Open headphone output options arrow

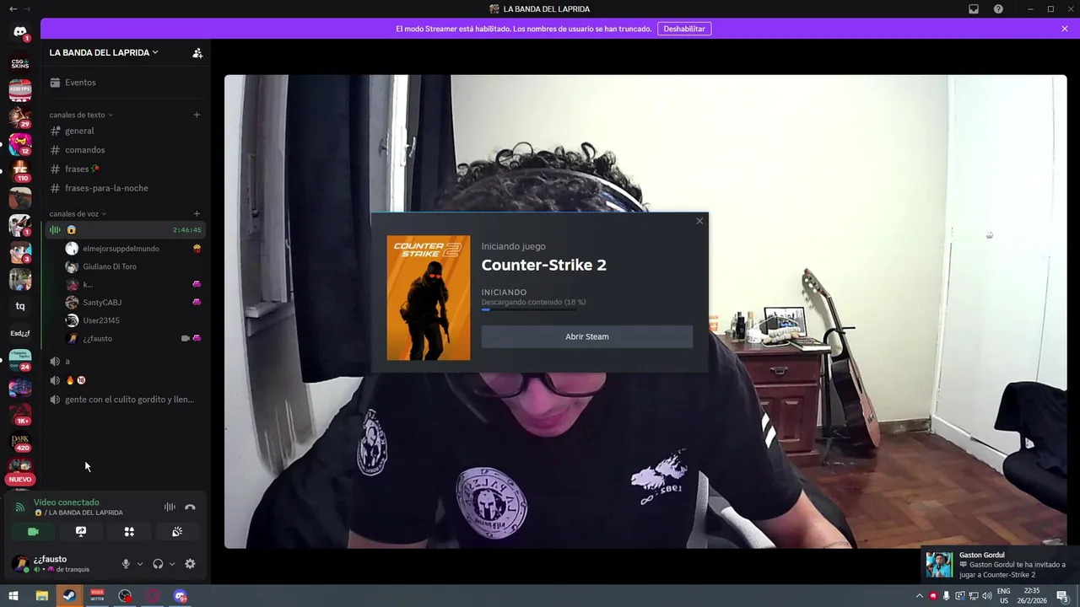pos(172,564)
